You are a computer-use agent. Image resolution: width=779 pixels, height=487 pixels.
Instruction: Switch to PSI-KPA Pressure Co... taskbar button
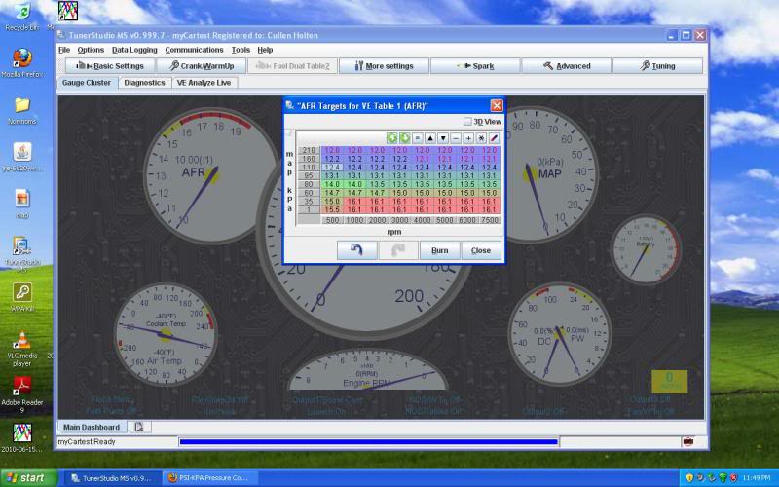coord(209,478)
